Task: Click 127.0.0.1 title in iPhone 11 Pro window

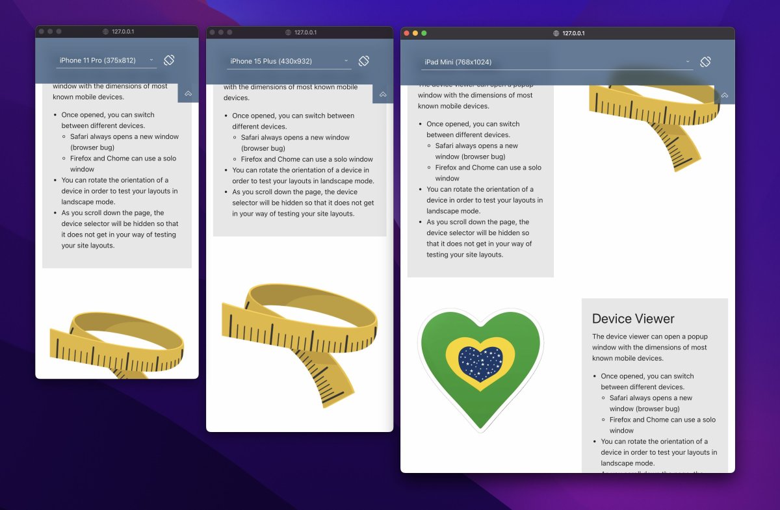Action: tap(123, 32)
